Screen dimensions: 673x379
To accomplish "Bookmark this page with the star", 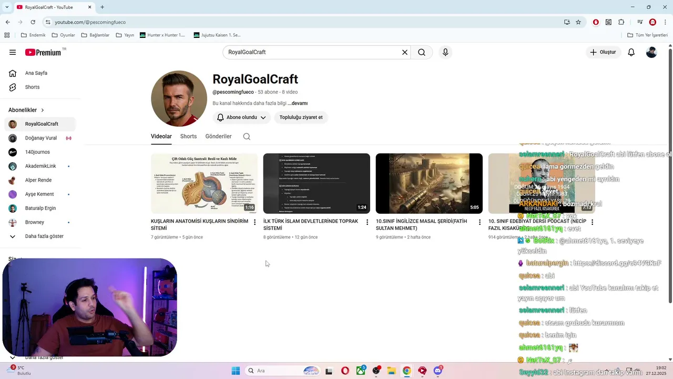I will coord(578,22).
